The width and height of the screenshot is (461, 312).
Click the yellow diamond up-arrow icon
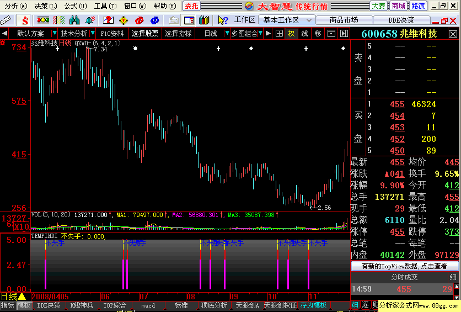coord(124,20)
